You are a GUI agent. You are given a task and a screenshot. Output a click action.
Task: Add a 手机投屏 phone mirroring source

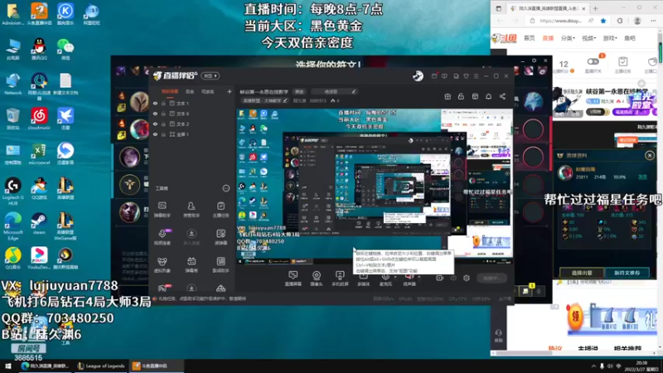tap(340, 279)
